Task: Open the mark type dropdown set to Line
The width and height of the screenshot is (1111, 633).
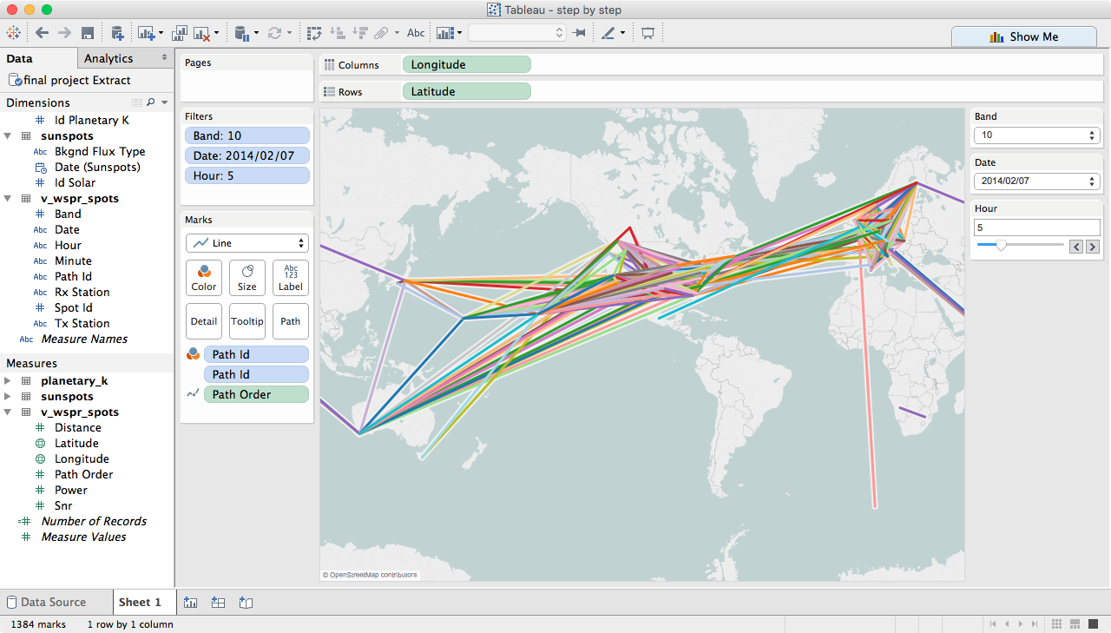Action: coord(247,243)
